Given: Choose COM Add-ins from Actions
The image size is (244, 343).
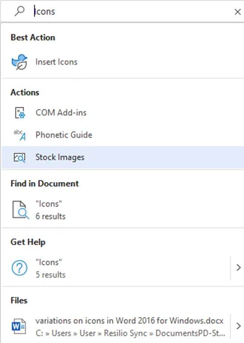Looking at the screenshot, I should pos(123,113).
